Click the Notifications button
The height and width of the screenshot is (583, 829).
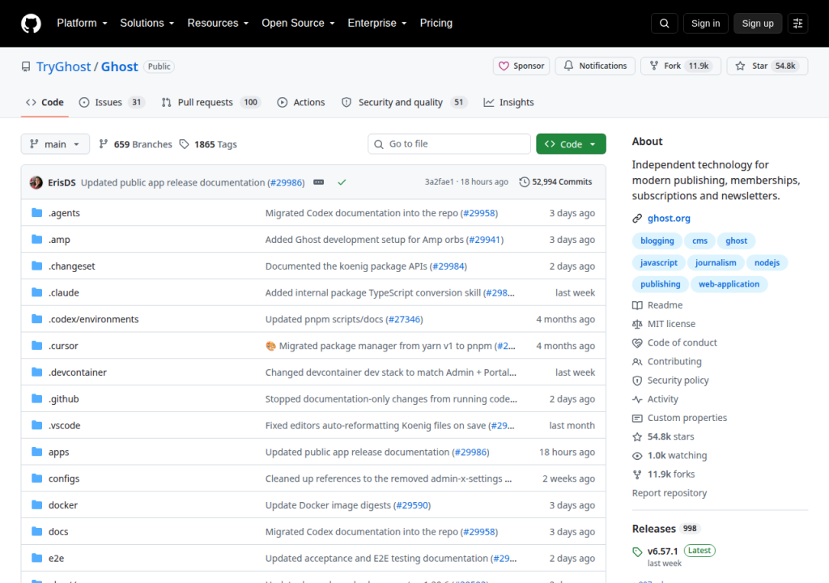(x=595, y=66)
